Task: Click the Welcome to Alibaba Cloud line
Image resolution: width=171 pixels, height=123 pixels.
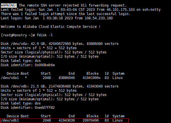Action: (x=50, y=27)
